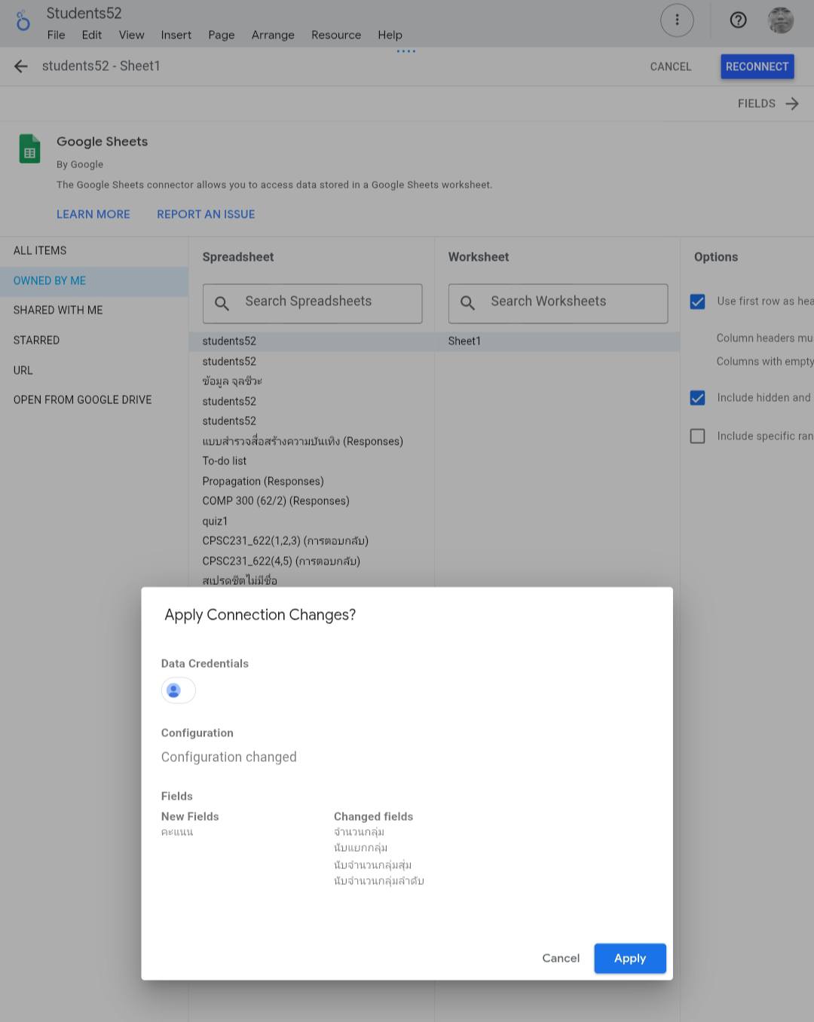
Task: Click the Looker Studio logo icon
Action: (x=23, y=22)
